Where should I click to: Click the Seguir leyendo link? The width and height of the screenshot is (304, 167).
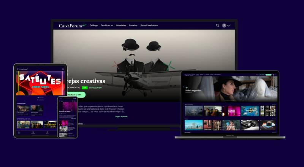pos(121,116)
